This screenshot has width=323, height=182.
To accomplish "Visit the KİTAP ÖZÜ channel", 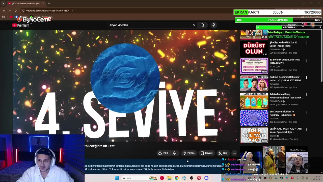I will click(275, 67).
